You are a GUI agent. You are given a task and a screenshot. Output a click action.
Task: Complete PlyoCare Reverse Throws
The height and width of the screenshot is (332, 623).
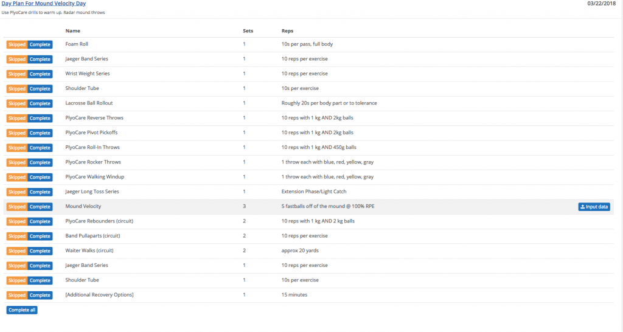point(40,119)
